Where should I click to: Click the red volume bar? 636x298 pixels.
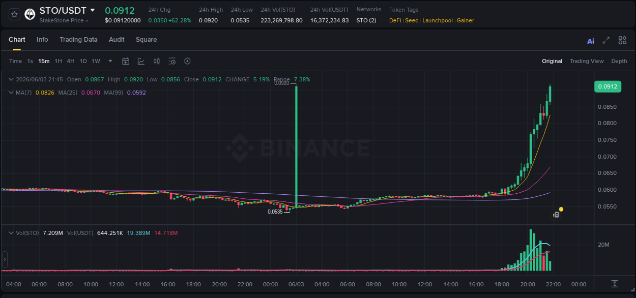click(x=544, y=263)
